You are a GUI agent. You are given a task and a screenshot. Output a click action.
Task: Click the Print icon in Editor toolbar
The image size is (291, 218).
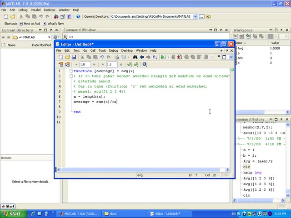tap(117, 57)
